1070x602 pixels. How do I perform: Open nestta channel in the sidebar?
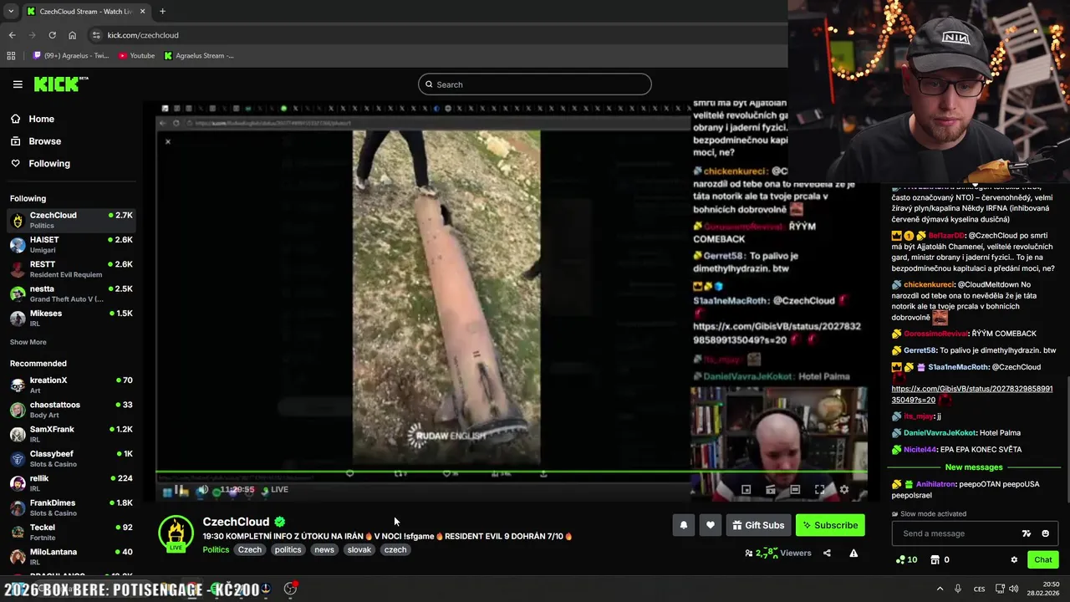71,293
